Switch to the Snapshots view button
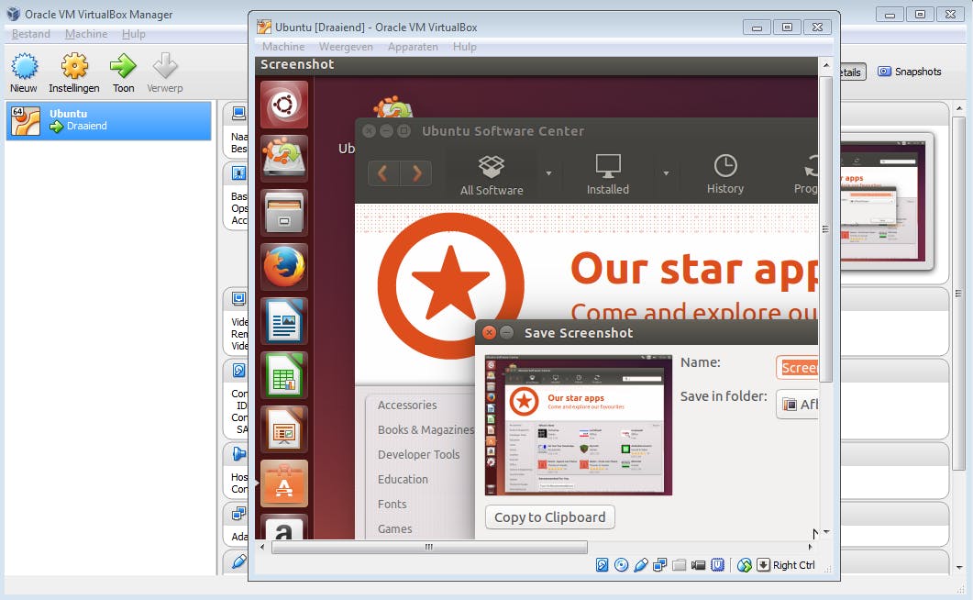Image resolution: width=973 pixels, height=600 pixels. point(909,72)
